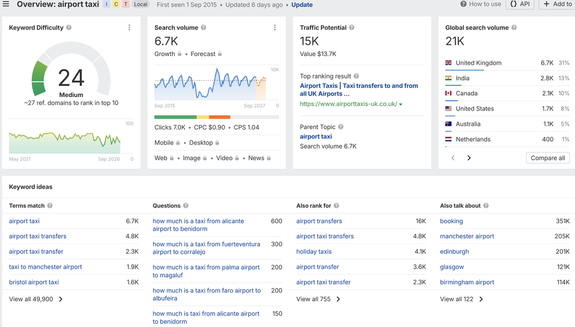The height and width of the screenshot is (327, 575).
Task: Click the Add to button
Action: tap(556, 4)
